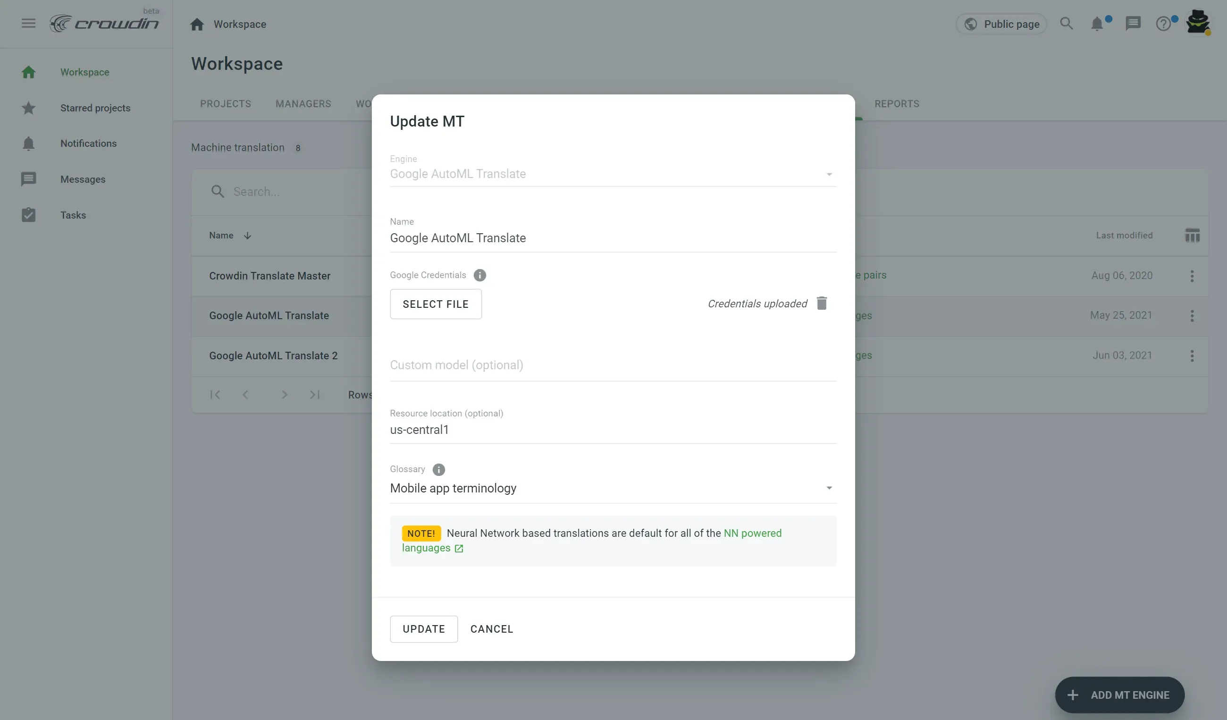The image size is (1227, 720).
Task: Open the messages chat icon in header
Action: (x=1133, y=24)
